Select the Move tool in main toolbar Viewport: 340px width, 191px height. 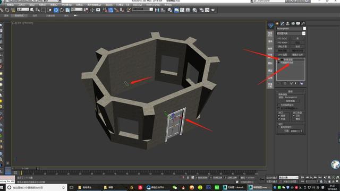pos(56,10)
